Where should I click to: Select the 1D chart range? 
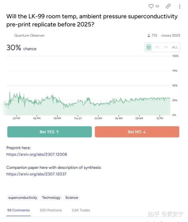pyautogui.click(x=149, y=47)
